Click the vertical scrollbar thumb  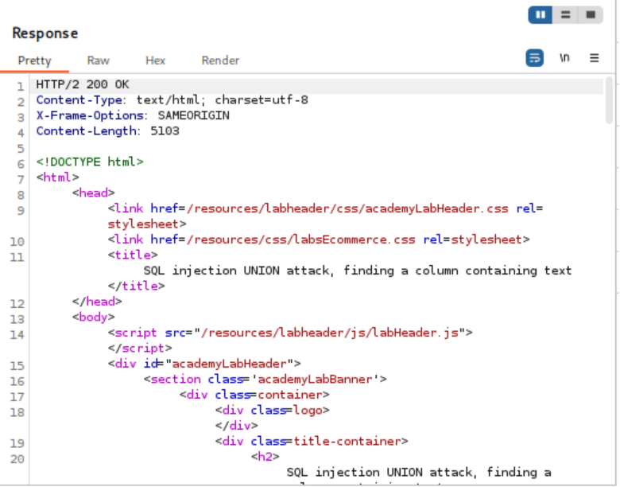(610, 99)
